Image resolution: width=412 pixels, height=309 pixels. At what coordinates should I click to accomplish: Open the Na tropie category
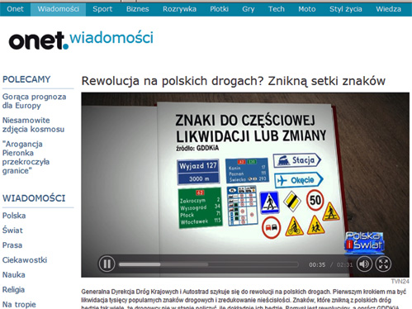tap(19, 304)
